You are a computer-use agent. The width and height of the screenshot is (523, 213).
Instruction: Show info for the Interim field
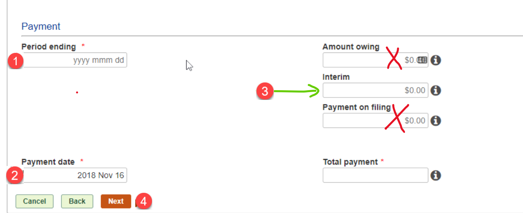pos(436,91)
